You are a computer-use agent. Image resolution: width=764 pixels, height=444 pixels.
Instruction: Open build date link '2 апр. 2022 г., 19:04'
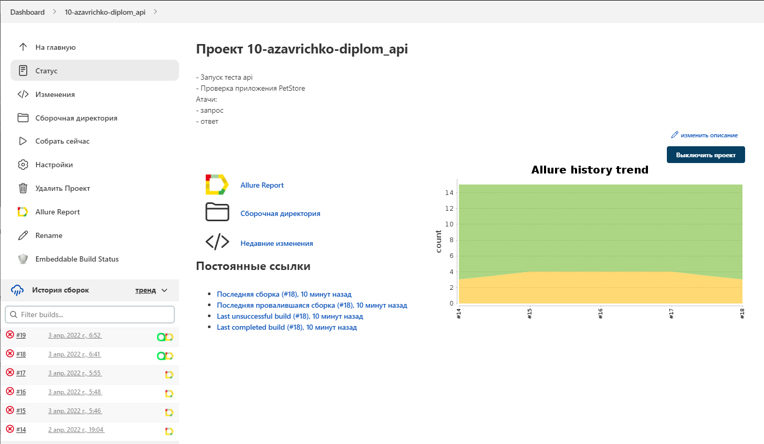pos(77,430)
